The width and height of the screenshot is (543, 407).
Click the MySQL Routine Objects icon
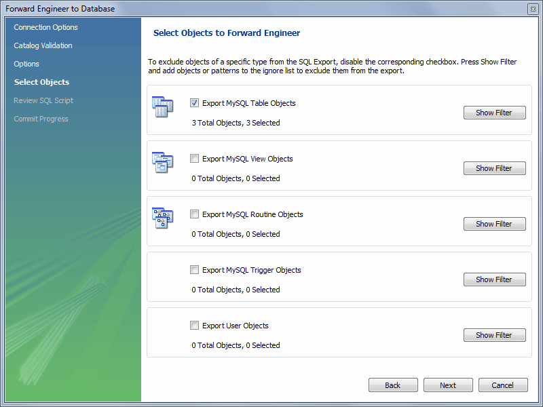163,218
